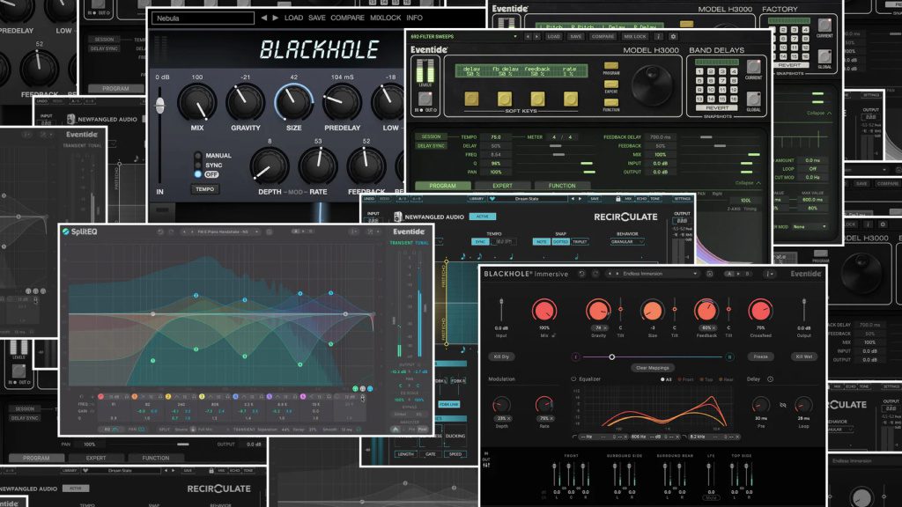
Task: Click the heart favorite icon beside Dream State
Action: (492, 199)
